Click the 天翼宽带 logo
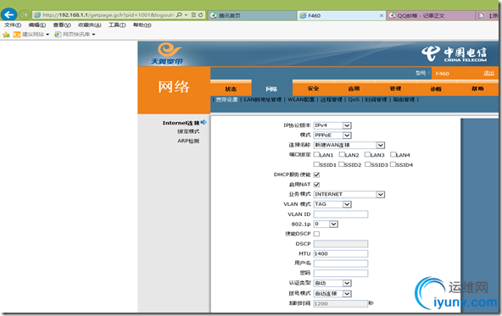The image size is (502, 316). (x=167, y=53)
